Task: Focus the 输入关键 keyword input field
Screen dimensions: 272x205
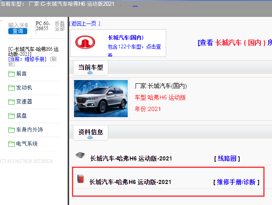Action: click(18, 25)
